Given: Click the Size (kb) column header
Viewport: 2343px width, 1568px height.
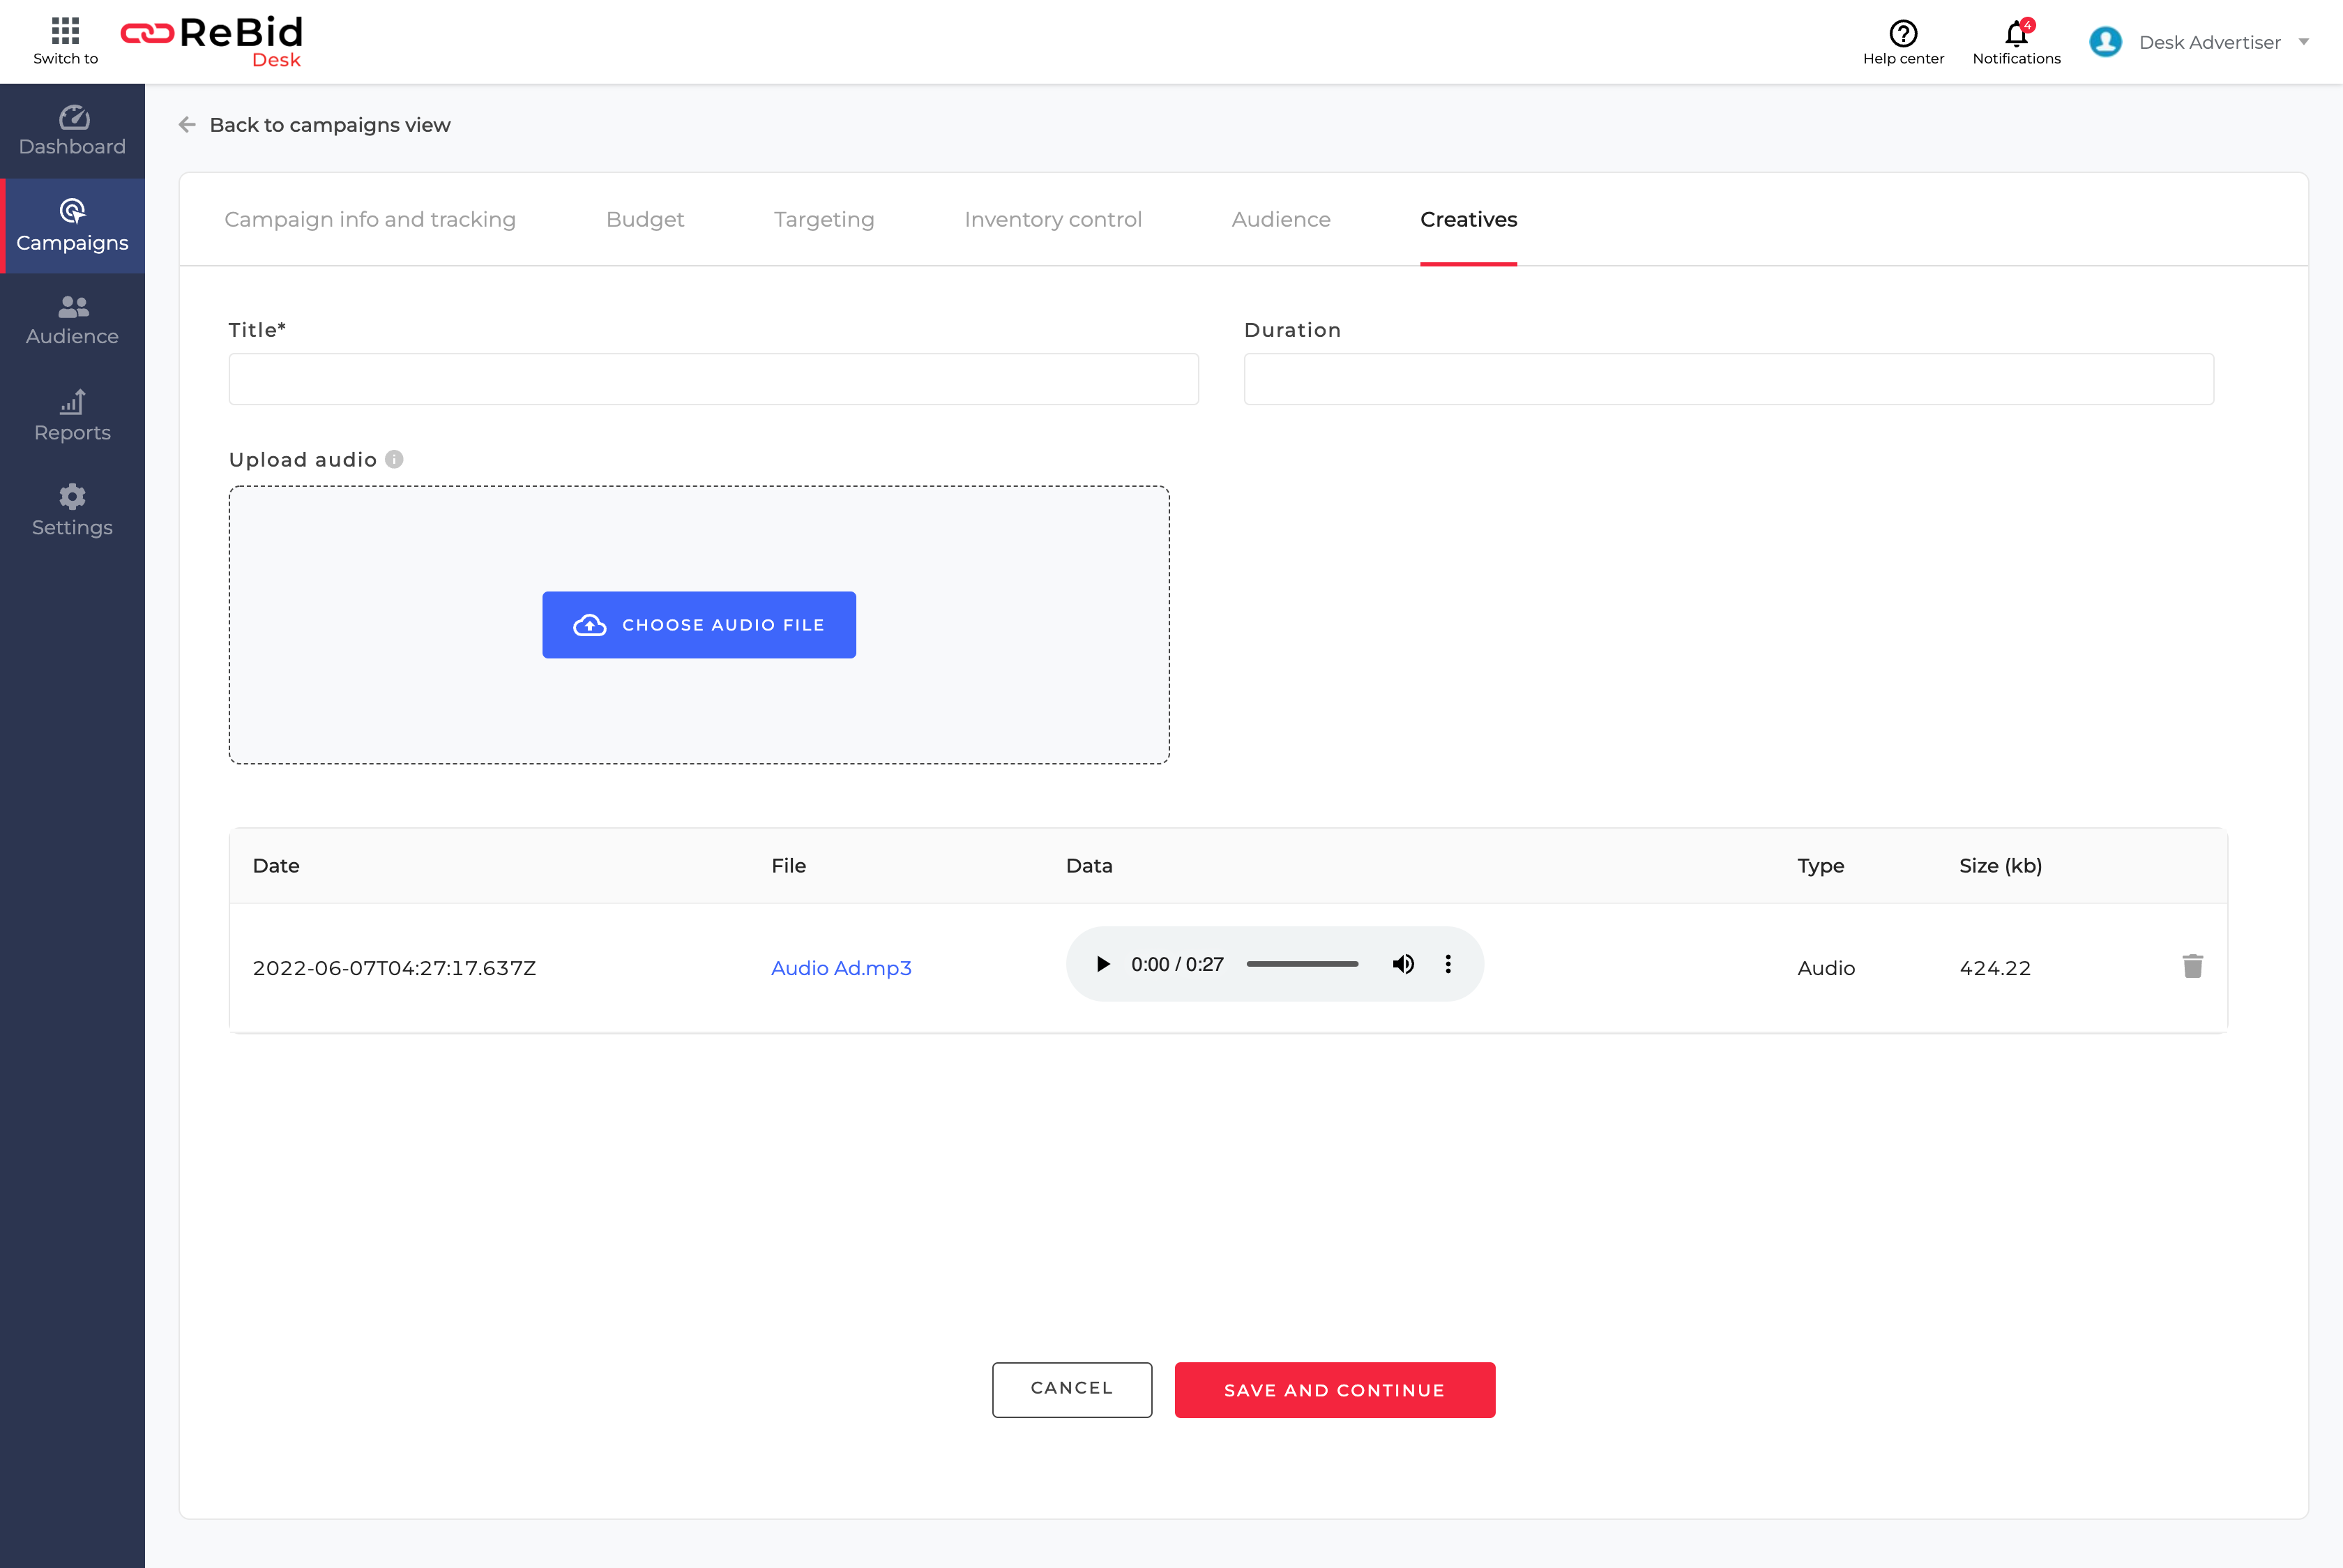Looking at the screenshot, I should (x=2000, y=866).
